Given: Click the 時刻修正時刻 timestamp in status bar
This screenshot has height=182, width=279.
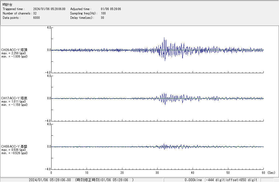Looking at the screenshot, I should [x=104, y=180].
